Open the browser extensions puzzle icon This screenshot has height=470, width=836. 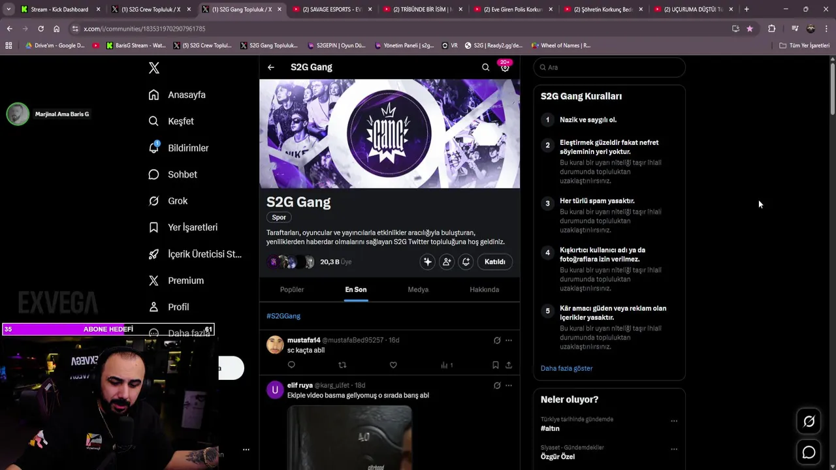(771, 29)
